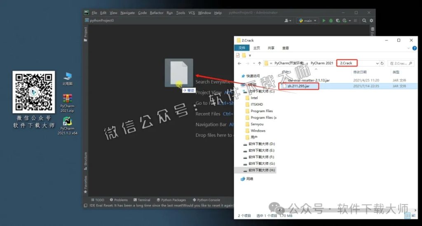Open the Edit menu in PyCharm
The width and height of the screenshot is (422, 226).
click(x=103, y=13)
